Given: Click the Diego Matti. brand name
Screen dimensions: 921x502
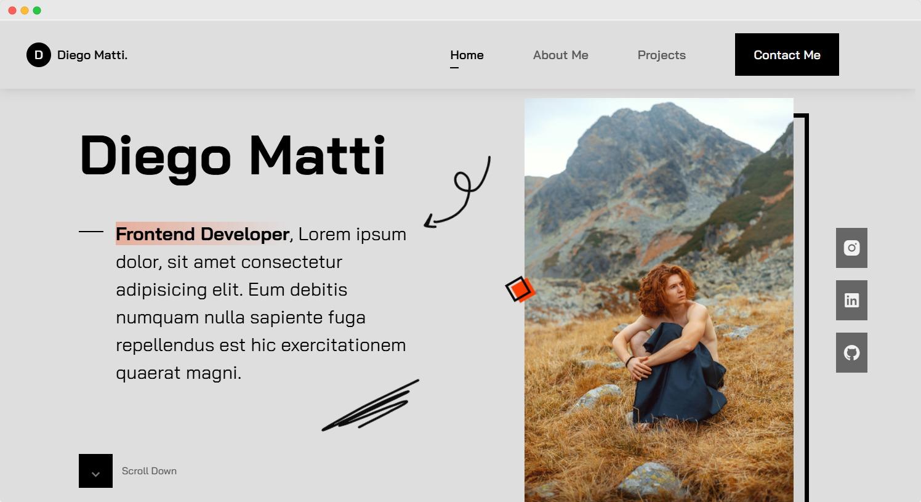Looking at the screenshot, I should (92, 55).
